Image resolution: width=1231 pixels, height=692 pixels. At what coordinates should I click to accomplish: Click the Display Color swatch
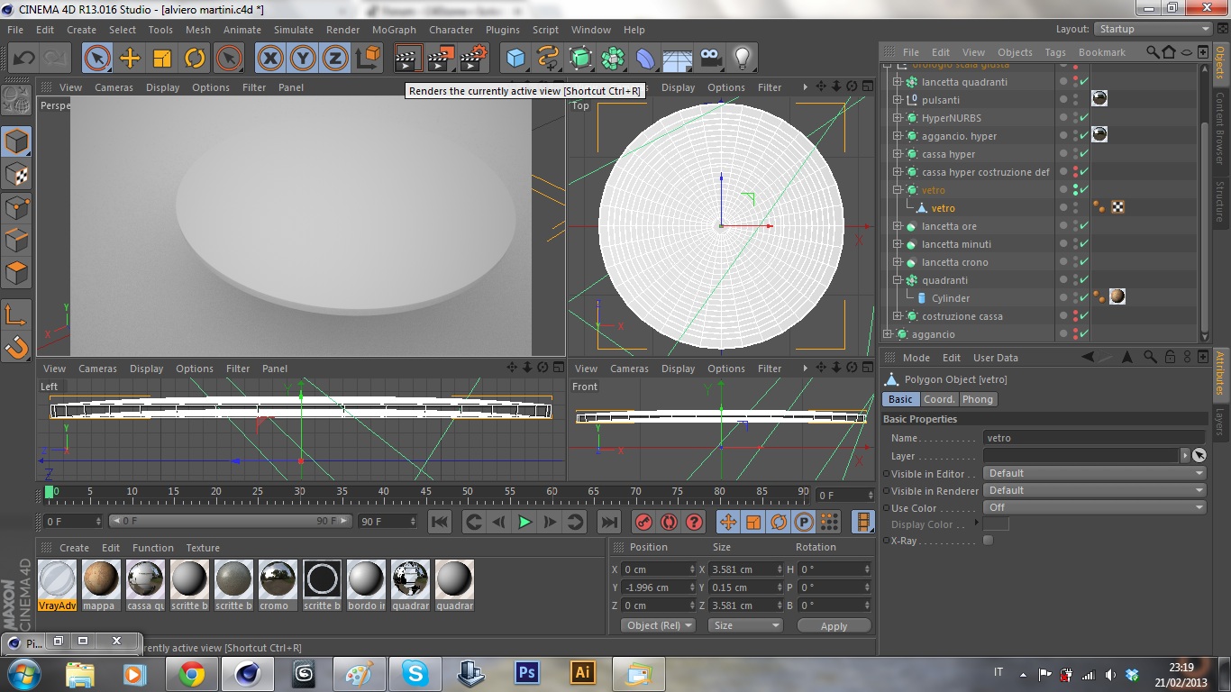coord(996,524)
